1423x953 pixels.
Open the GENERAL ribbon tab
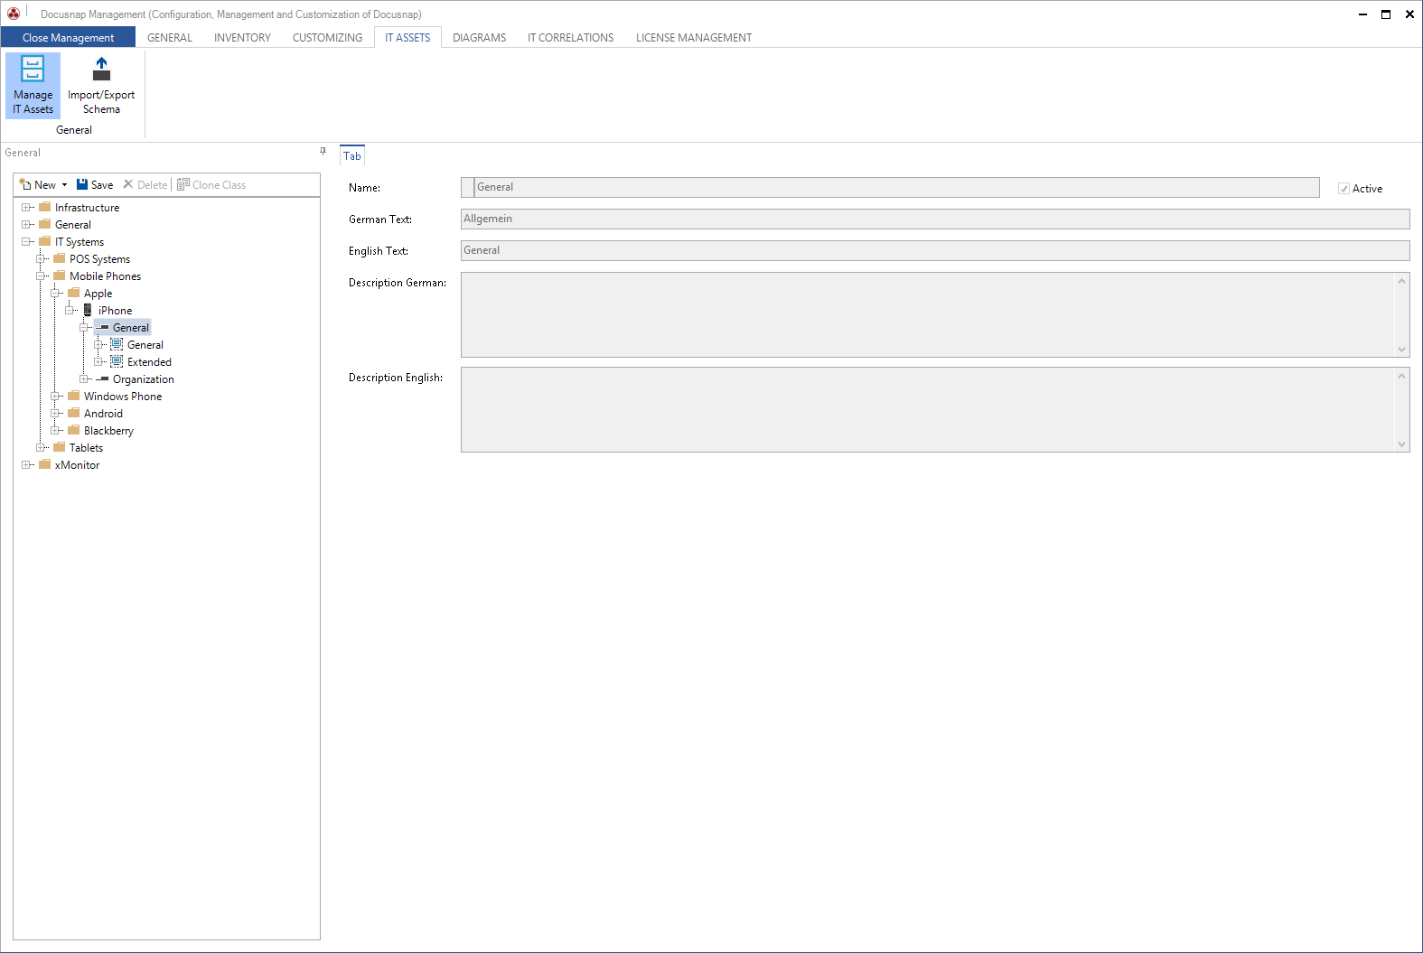(x=170, y=37)
